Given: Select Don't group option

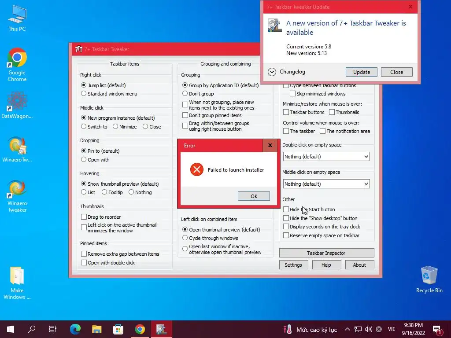Looking at the screenshot, I should point(199,94).
